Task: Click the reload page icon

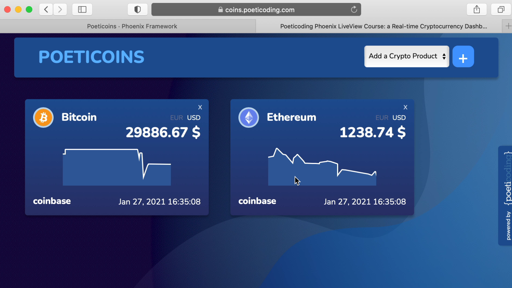Action: (x=354, y=9)
